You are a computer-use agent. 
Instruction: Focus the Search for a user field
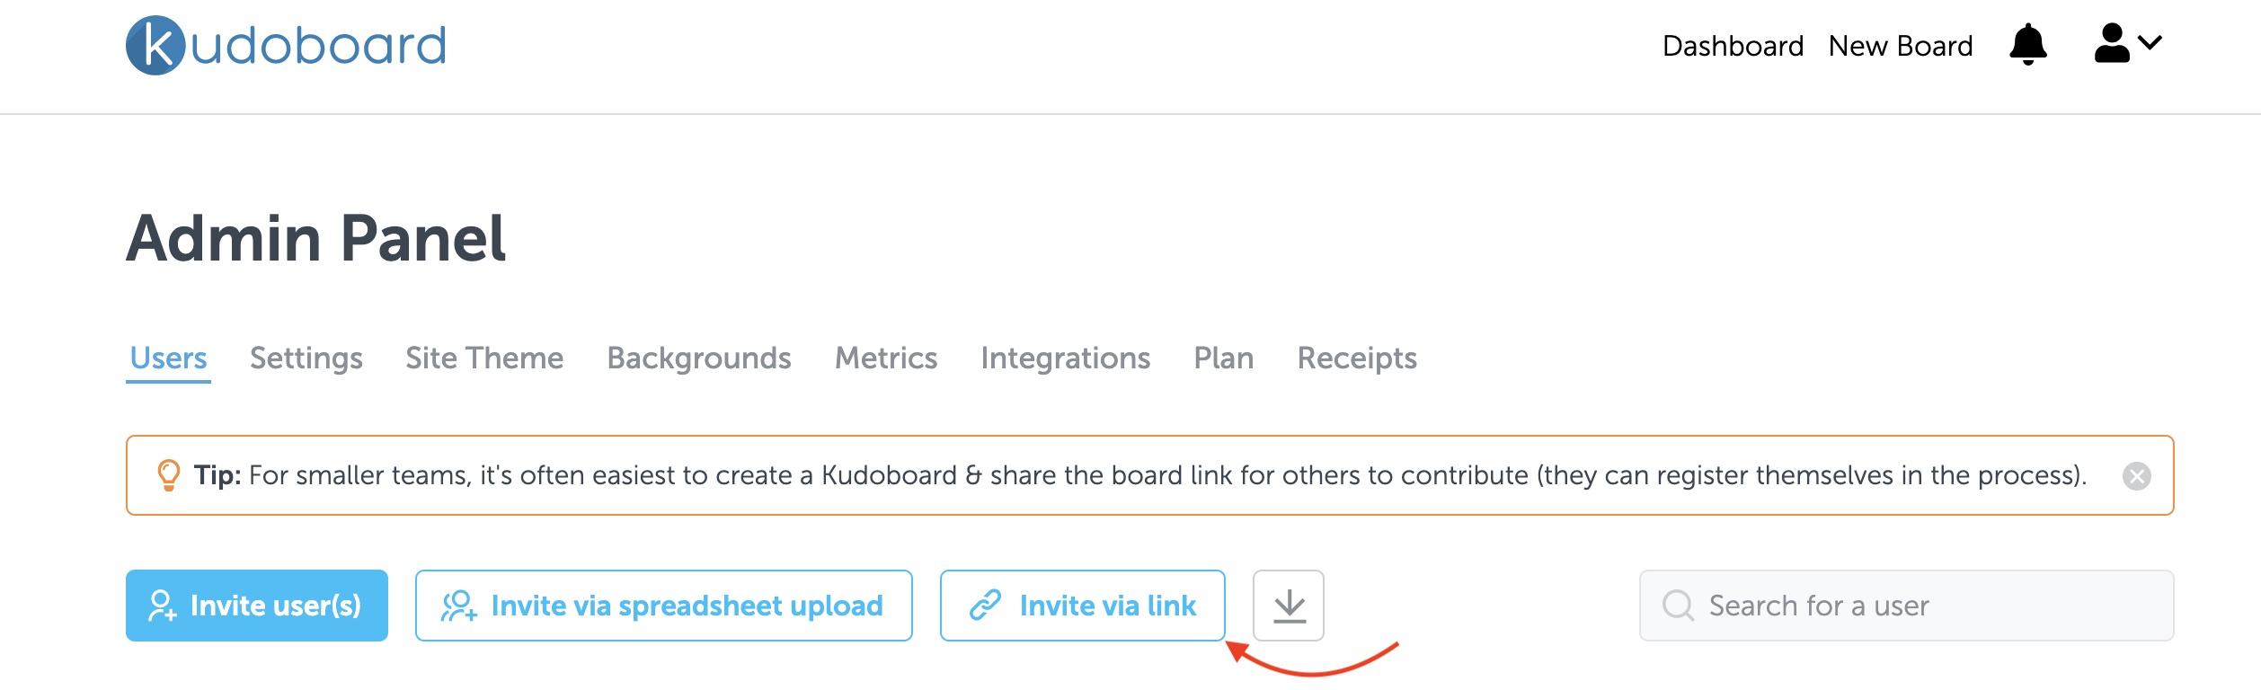click(x=1906, y=606)
